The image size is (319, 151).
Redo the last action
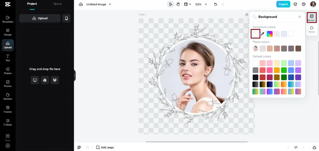223,4
